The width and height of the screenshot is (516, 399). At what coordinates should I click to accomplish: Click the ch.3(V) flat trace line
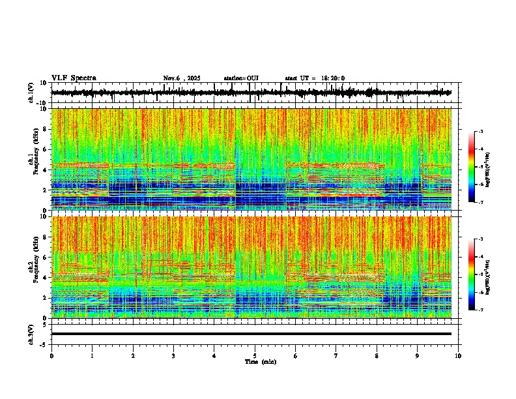(251, 334)
